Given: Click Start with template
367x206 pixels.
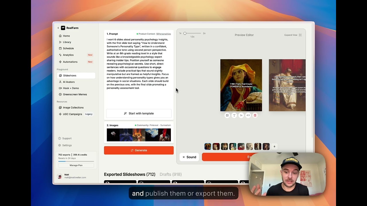Looking at the screenshot, I should tap(139, 114).
